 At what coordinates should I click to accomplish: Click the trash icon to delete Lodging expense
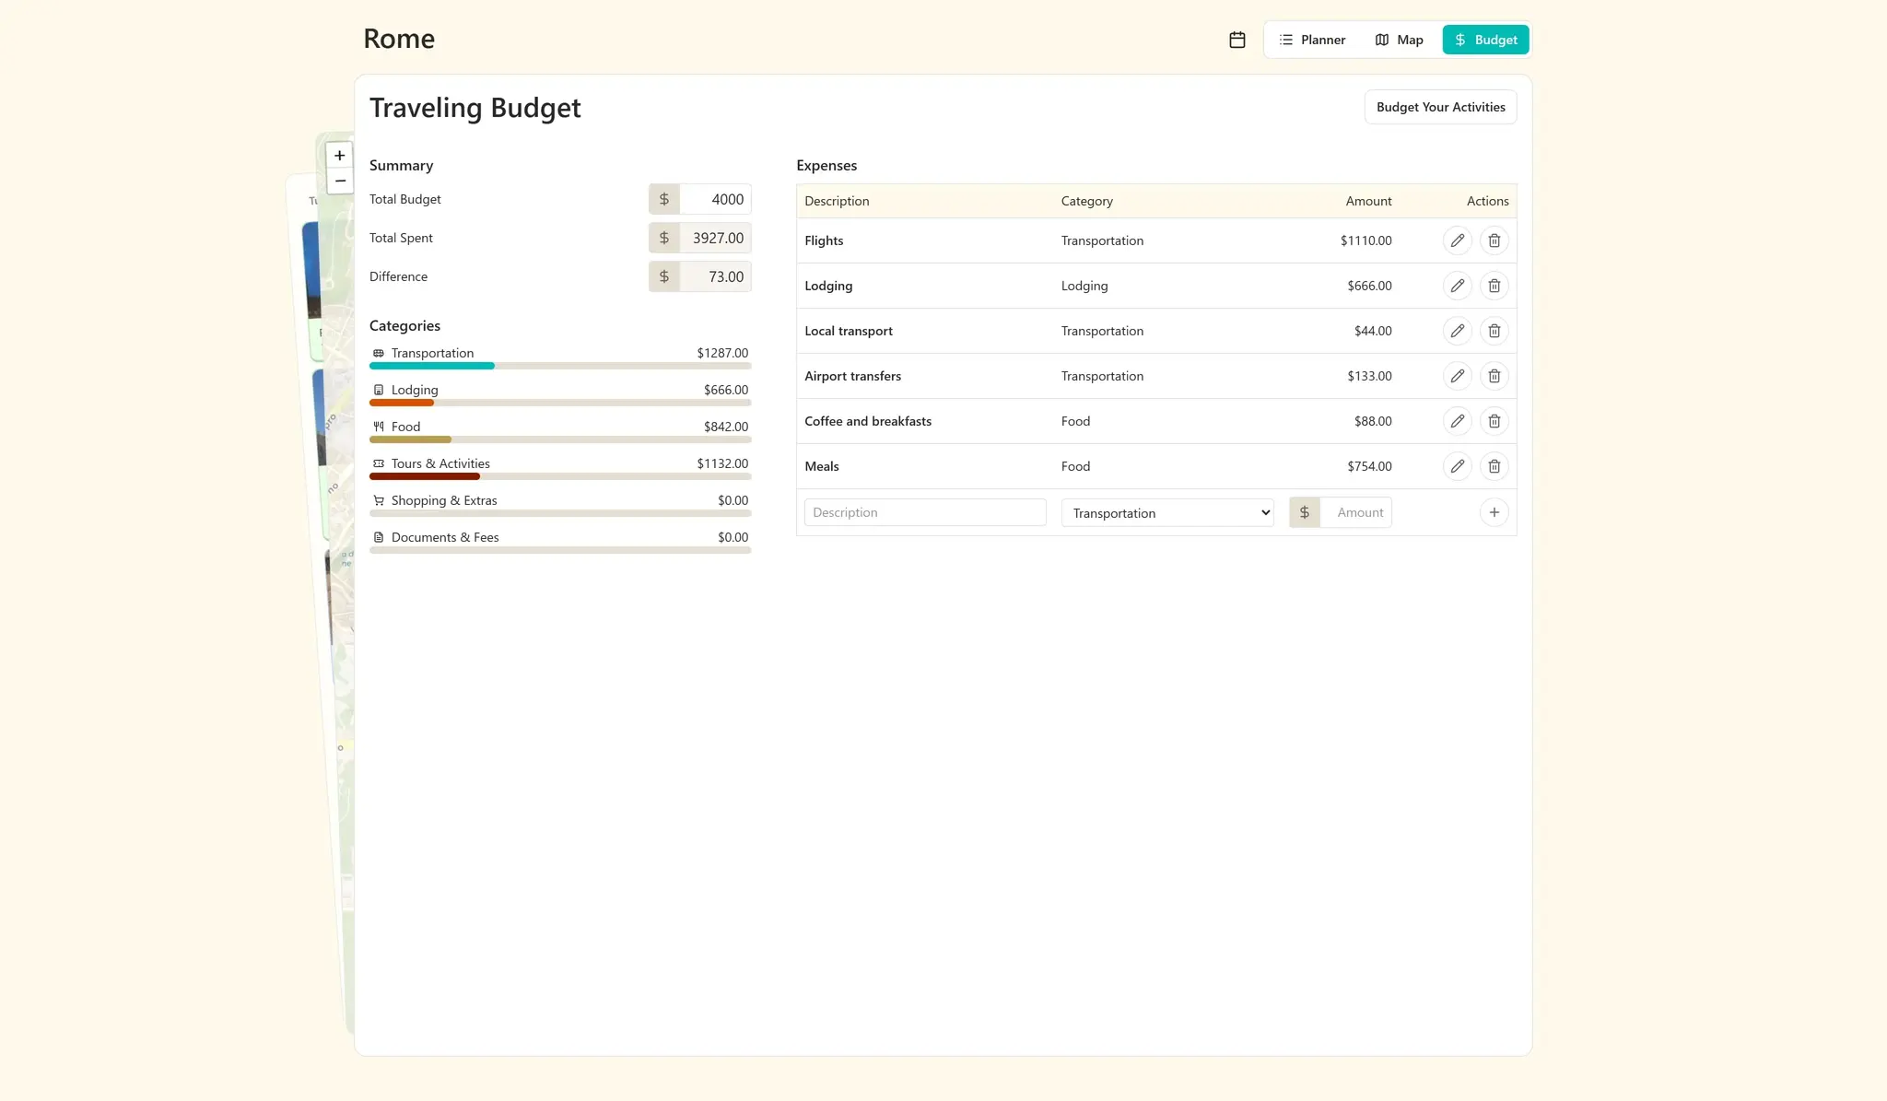[x=1494, y=286]
